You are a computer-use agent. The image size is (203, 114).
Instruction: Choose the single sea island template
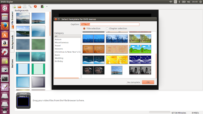117,70
